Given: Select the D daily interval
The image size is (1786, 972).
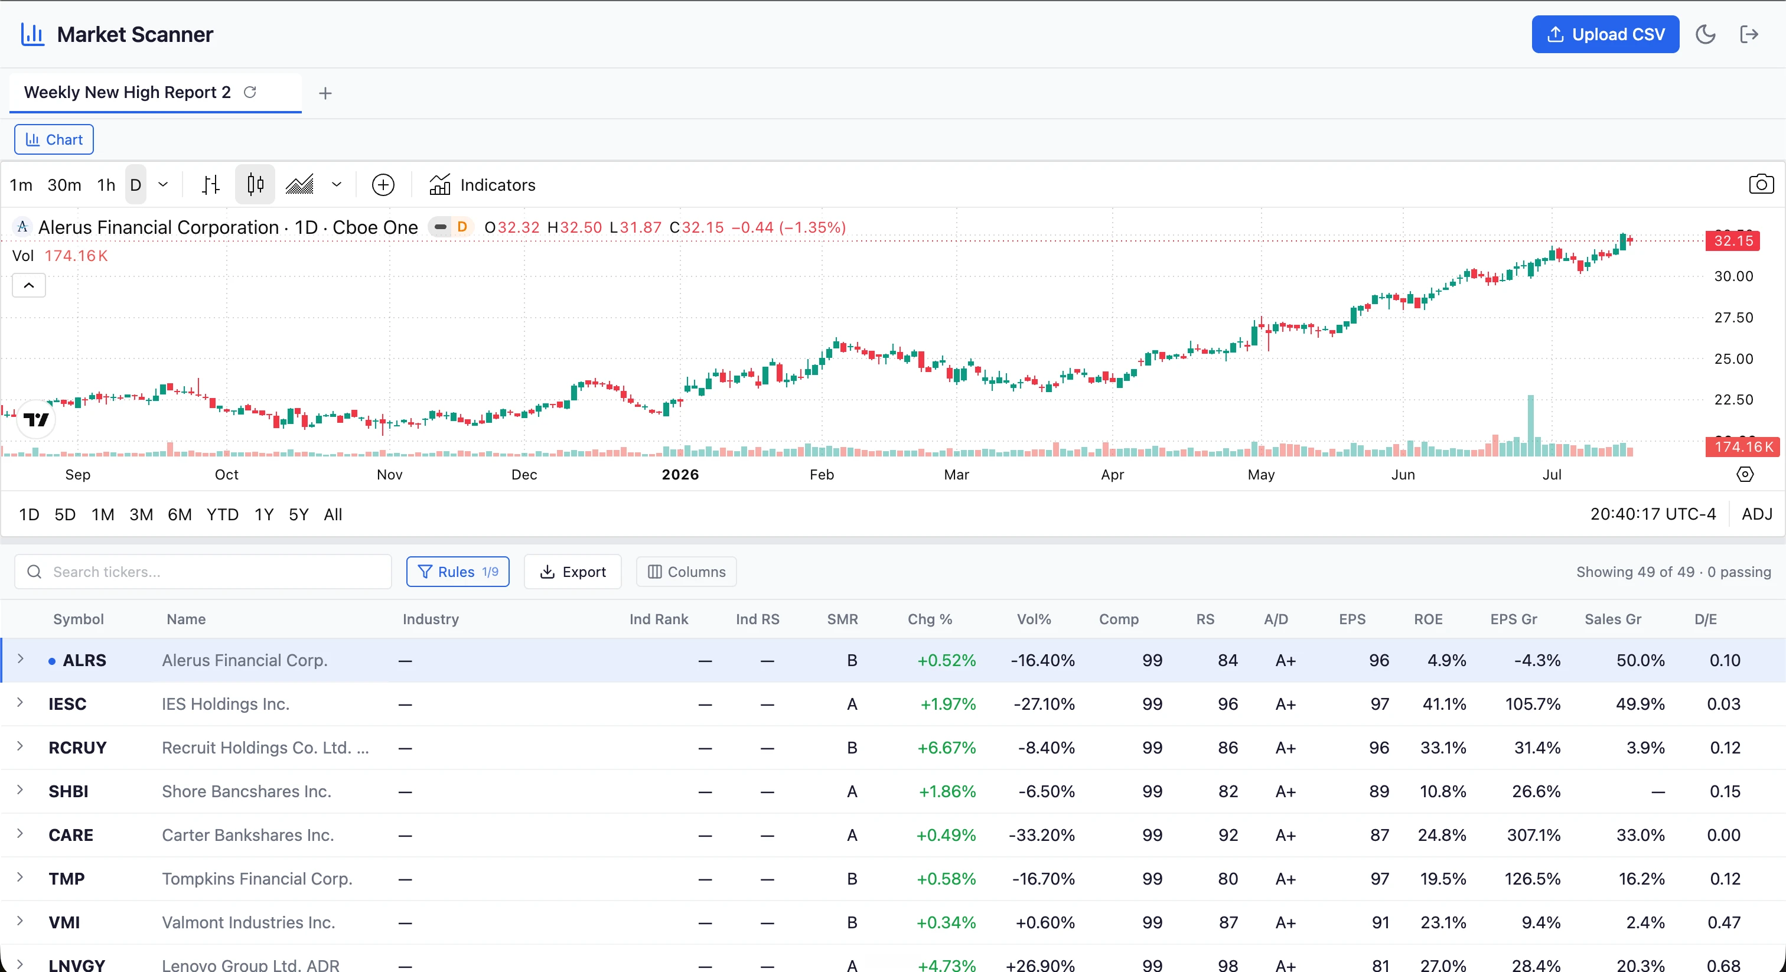Looking at the screenshot, I should 136,185.
